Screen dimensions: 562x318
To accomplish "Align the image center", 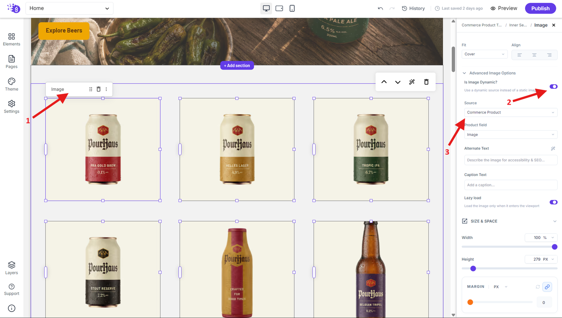I will coord(534,55).
